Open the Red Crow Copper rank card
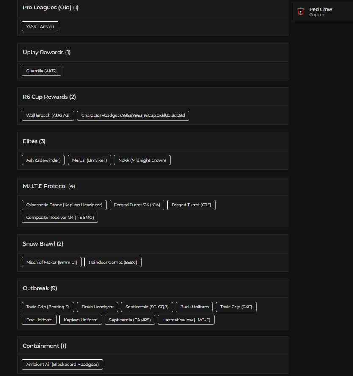Screen dimensions: 353x376 (322, 12)
